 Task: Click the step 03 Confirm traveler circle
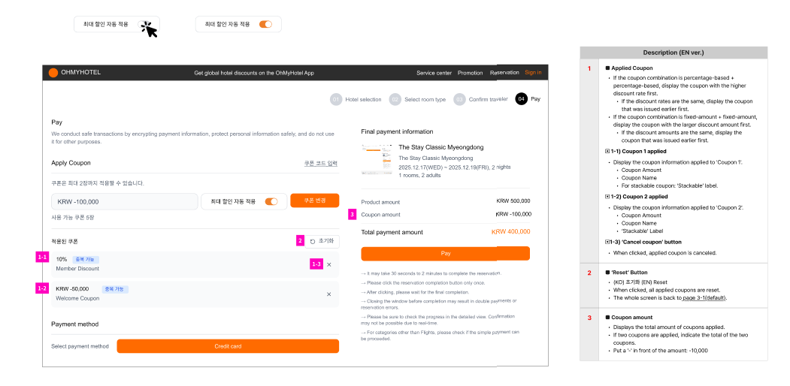459,99
